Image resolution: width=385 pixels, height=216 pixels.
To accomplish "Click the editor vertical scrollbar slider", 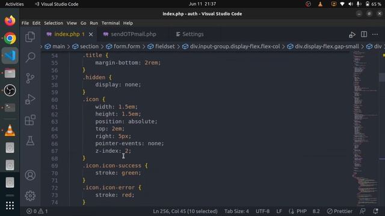I will [x=382, y=77].
